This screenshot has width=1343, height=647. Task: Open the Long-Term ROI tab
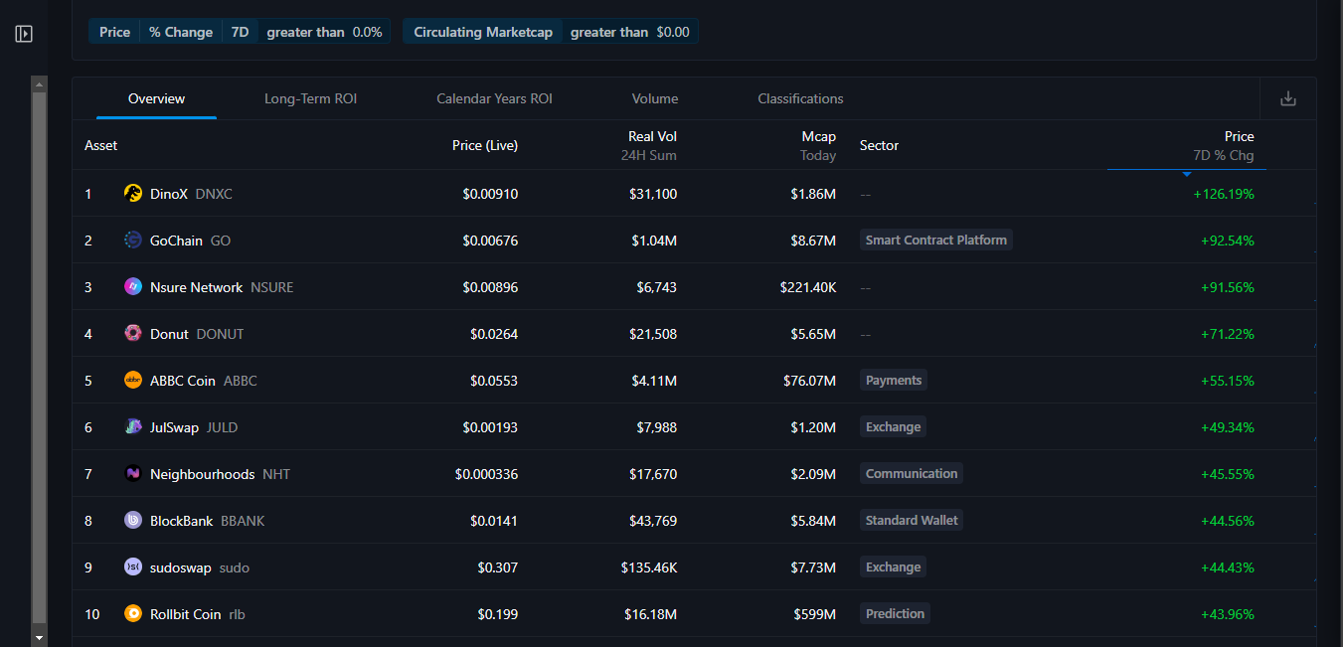[310, 98]
